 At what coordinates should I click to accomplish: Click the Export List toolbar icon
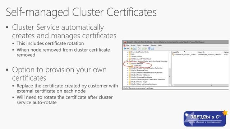click(x=146, y=49)
